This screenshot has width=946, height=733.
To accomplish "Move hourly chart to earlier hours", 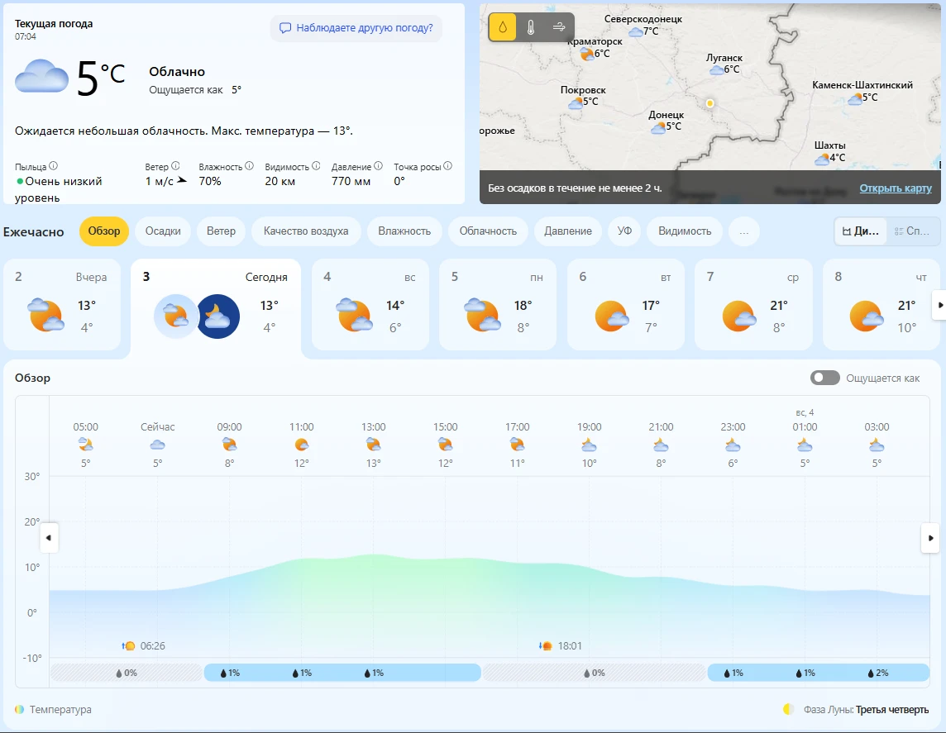I will pyautogui.click(x=49, y=538).
